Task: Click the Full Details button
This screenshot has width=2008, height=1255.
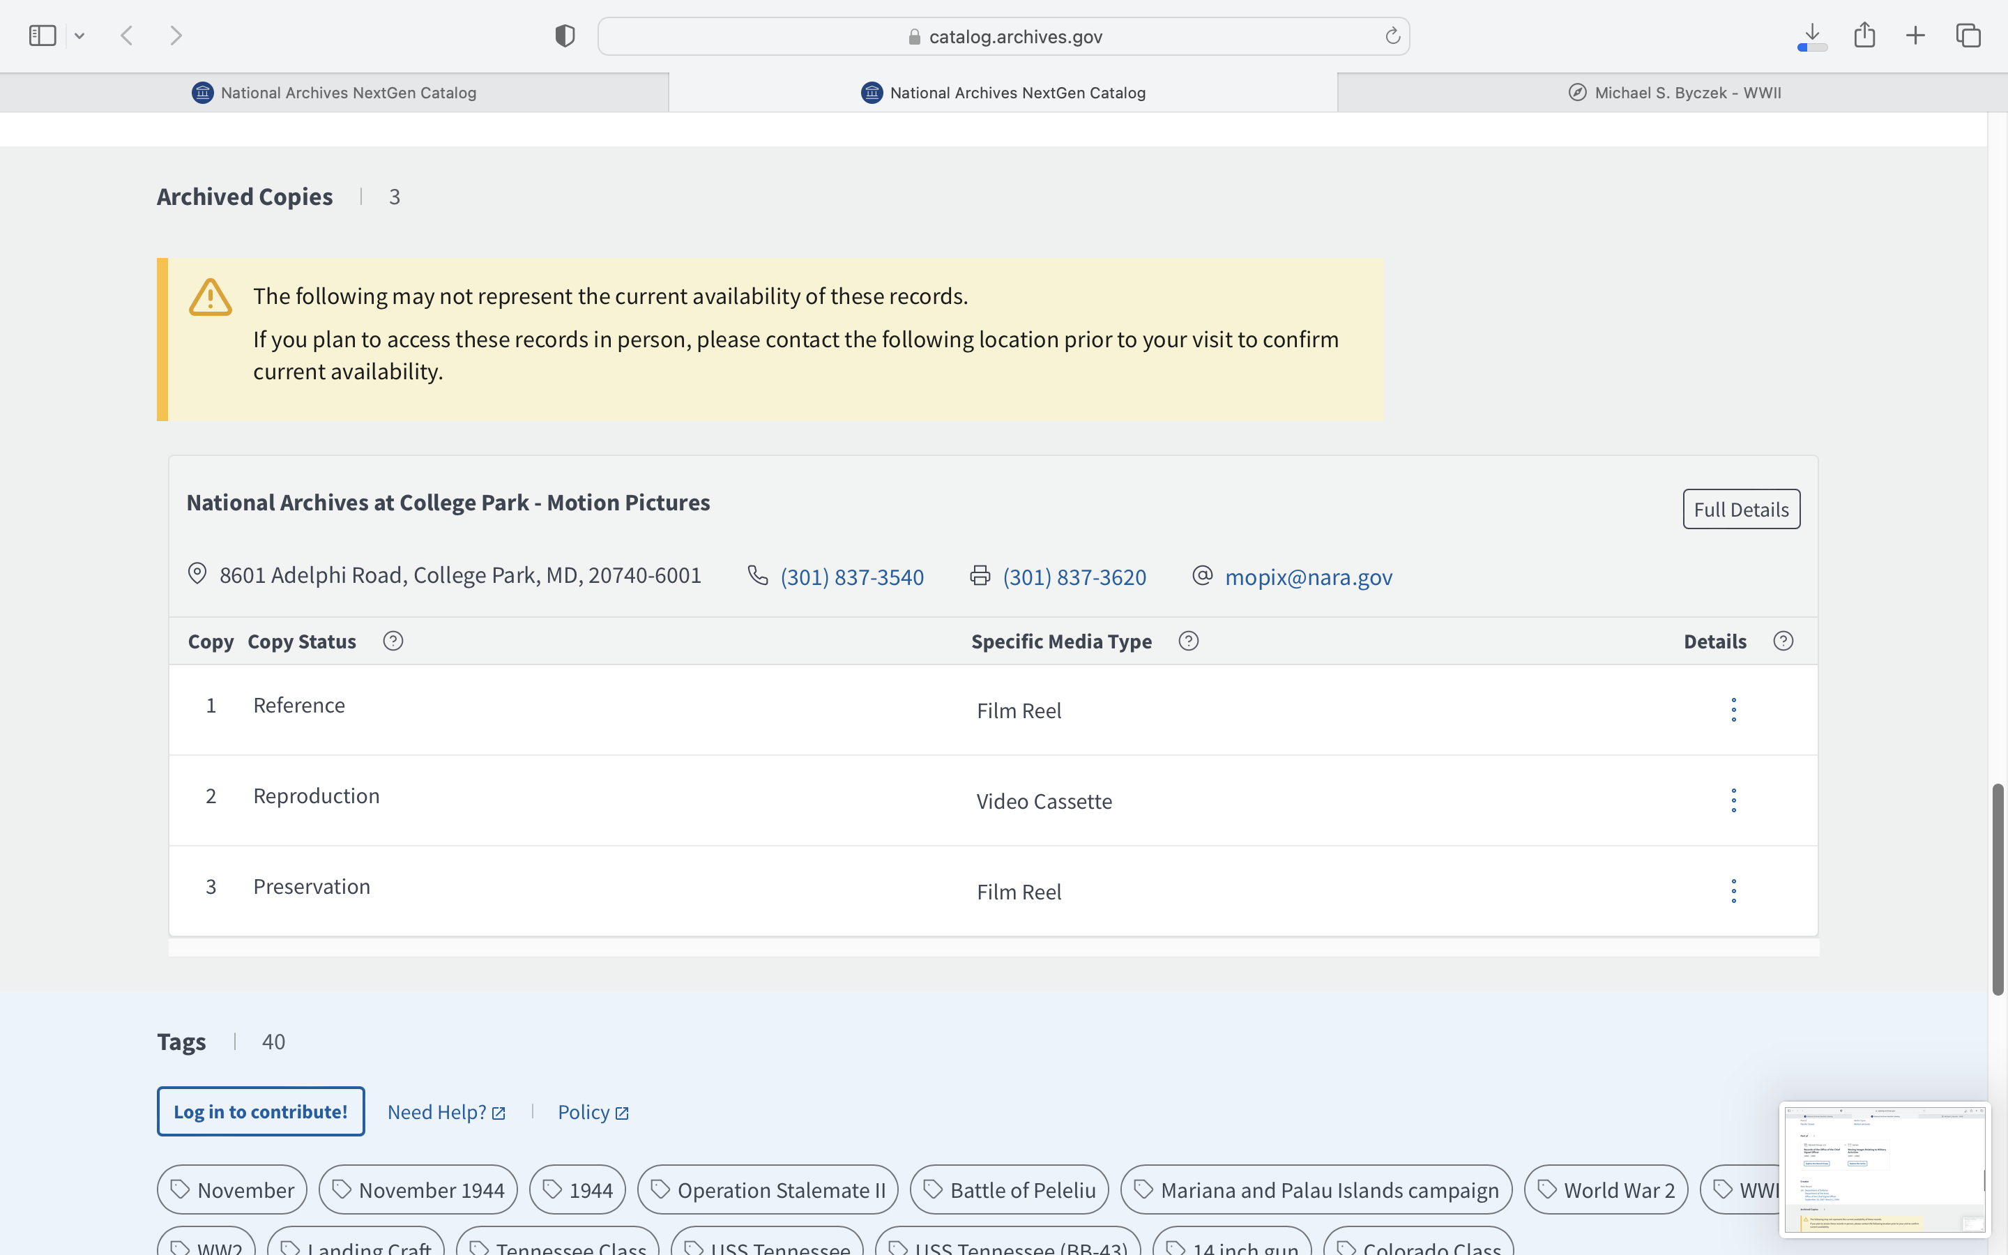Action: pyautogui.click(x=1741, y=510)
